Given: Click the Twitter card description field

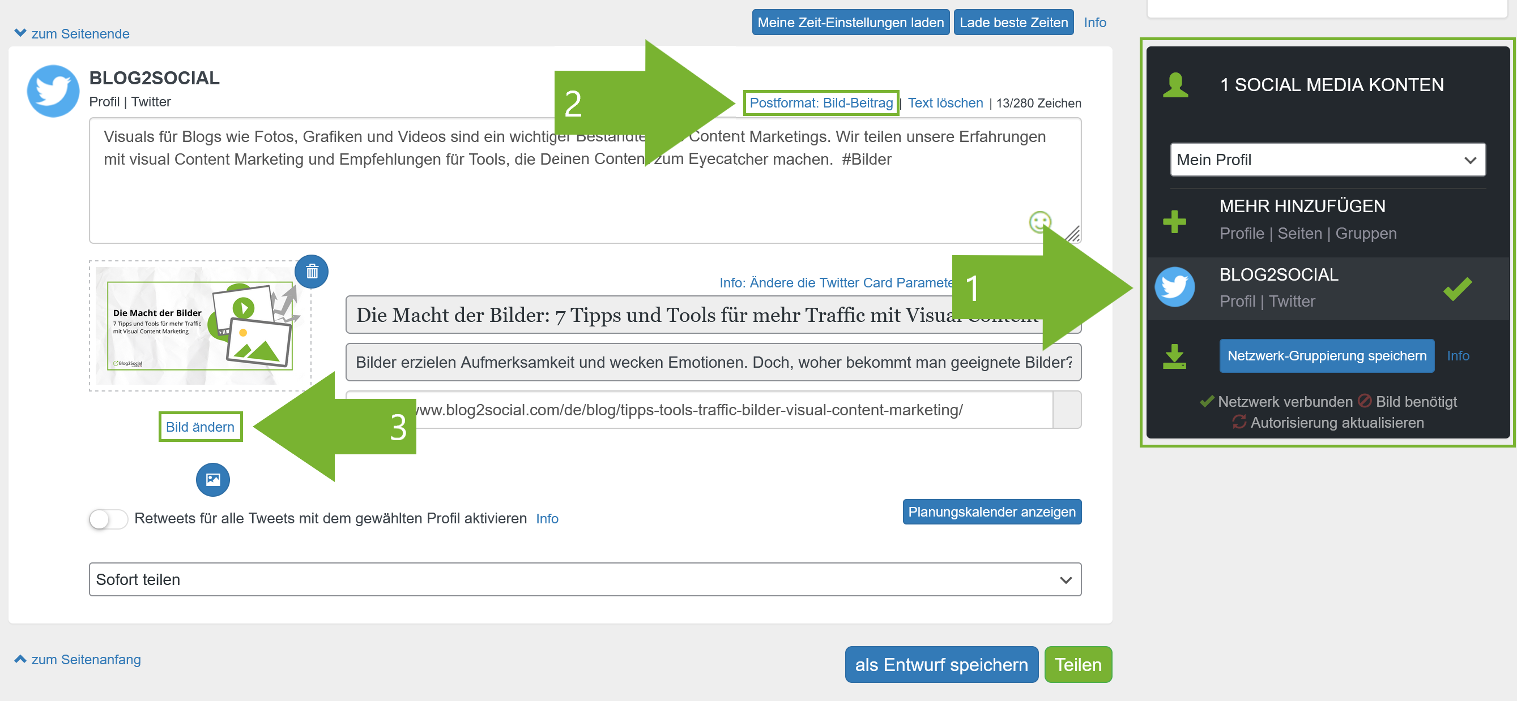Looking at the screenshot, I should click(713, 362).
